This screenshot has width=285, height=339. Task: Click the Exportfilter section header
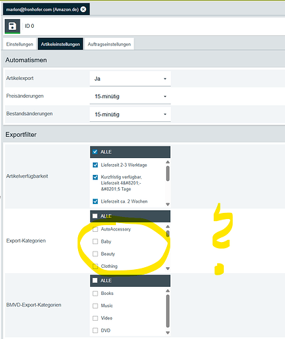[21, 135]
